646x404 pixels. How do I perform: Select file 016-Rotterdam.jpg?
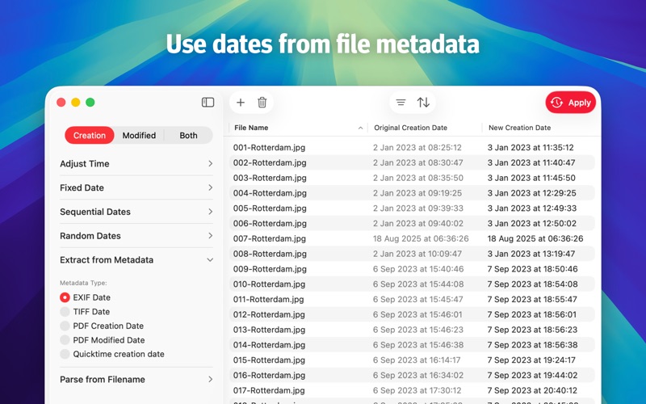coord(269,375)
